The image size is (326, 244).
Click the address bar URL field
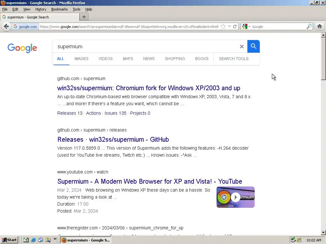[129, 27]
